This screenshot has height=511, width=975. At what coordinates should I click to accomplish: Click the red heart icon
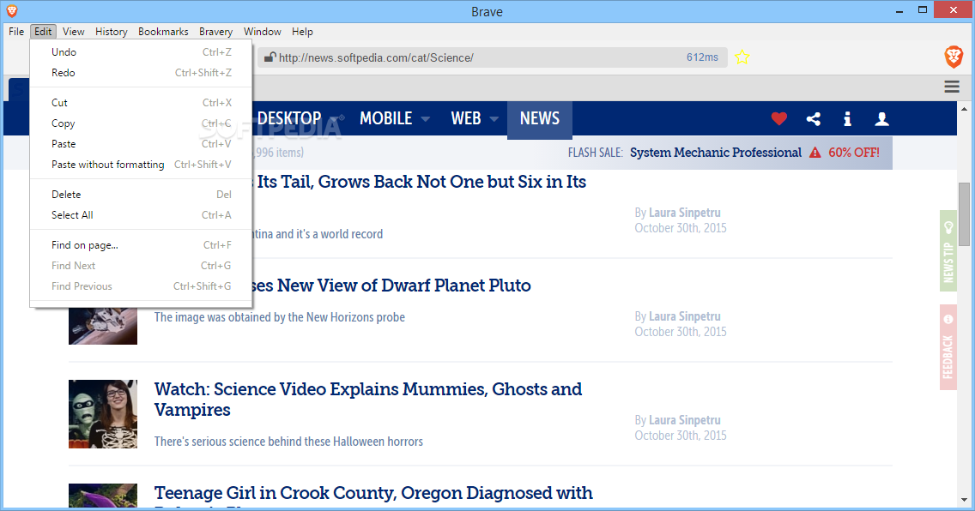tap(778, 118)
